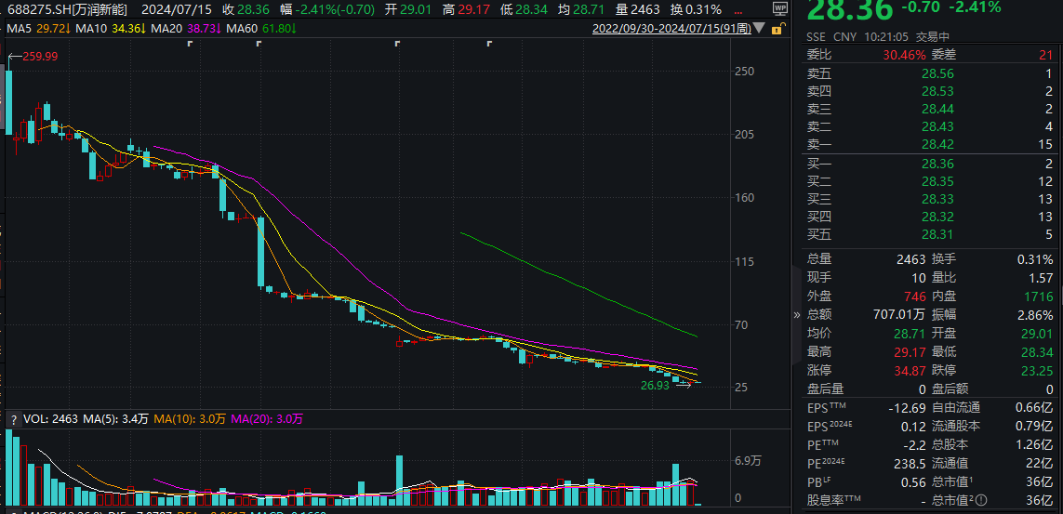Click the MA(5): 3.4万 volume average label
The width and height of the screenshot is (1063, 514).
click(115, 419)
